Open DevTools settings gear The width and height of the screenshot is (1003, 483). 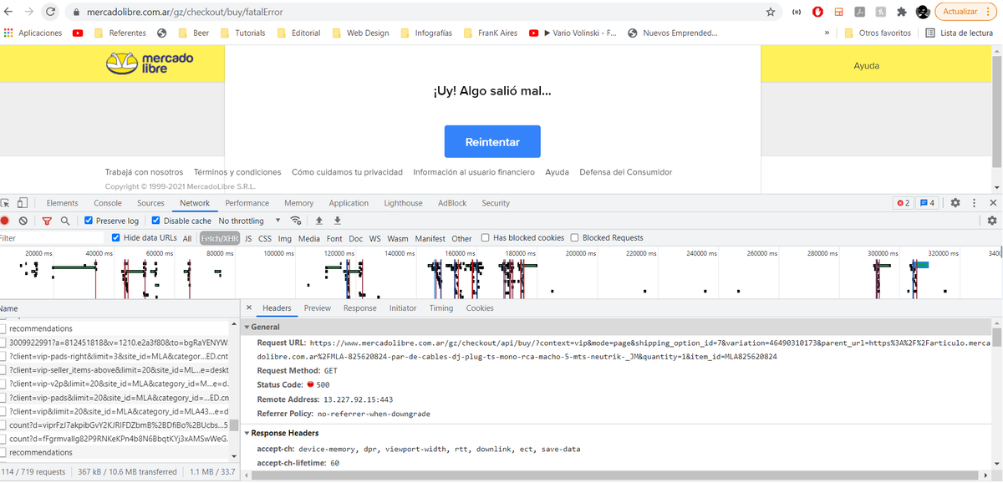[955, 203]
